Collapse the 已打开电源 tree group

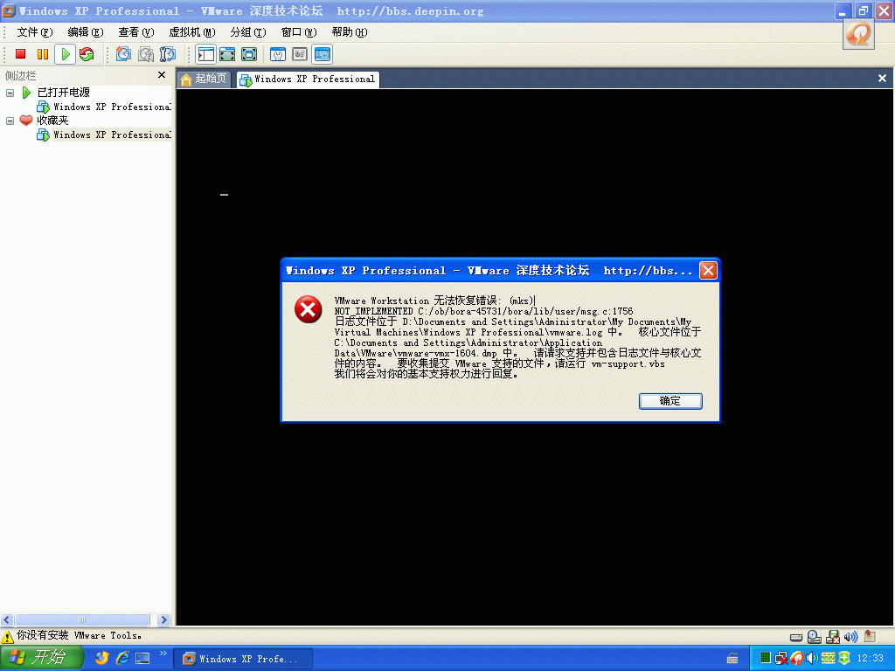(x=10, y=93)
